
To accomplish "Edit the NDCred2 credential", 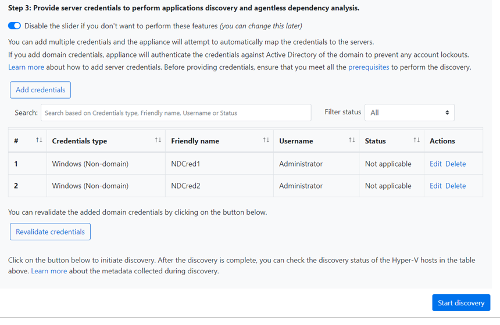I will tap(435, 186).
